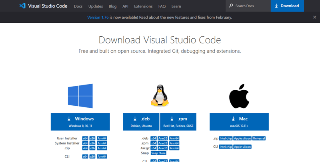Click the download arrow icon in the header Download button

coord(276,6)
